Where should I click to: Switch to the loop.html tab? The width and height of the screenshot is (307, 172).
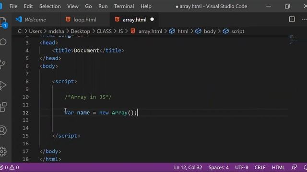[x=85, y=20]
